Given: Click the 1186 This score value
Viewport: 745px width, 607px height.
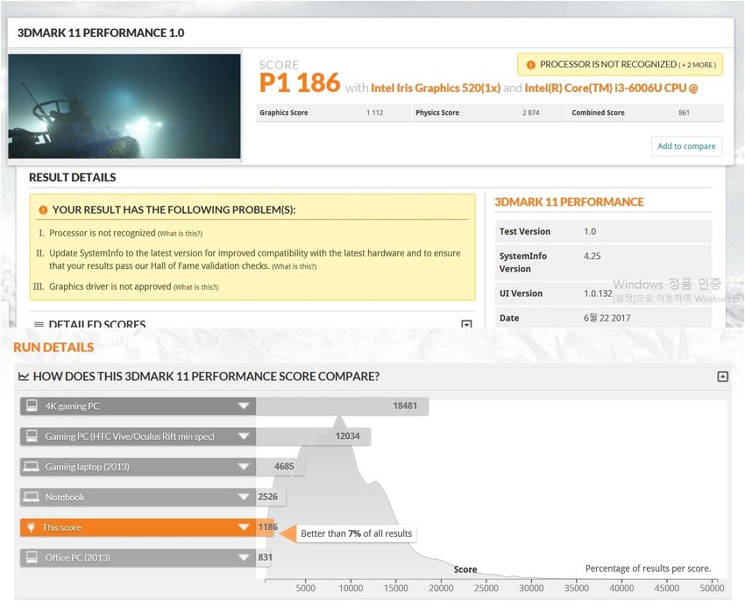Looking at the screenshot, I should [x=268, y=527].
